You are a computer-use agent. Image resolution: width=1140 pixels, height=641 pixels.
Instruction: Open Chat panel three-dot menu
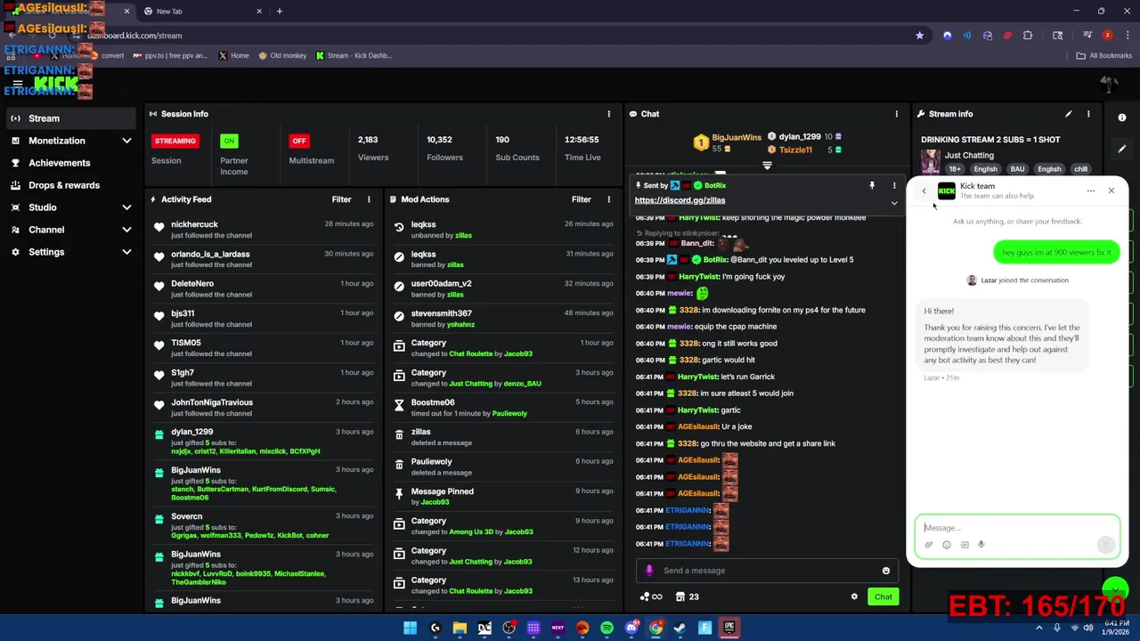pyautogui.click(x=897, y=114)
